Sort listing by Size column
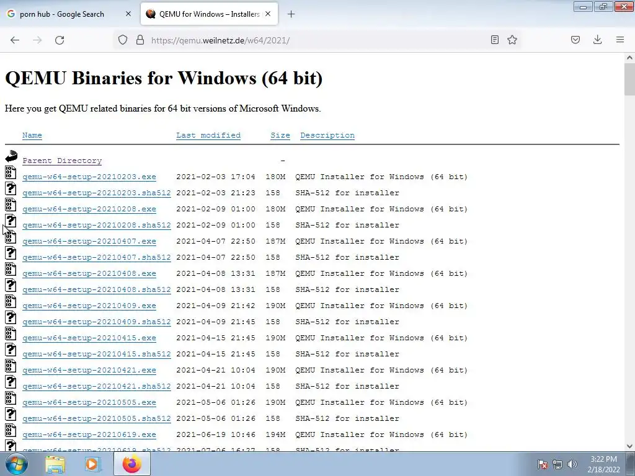The height and width of the screenshot is (476, 635). pos(280,135)
